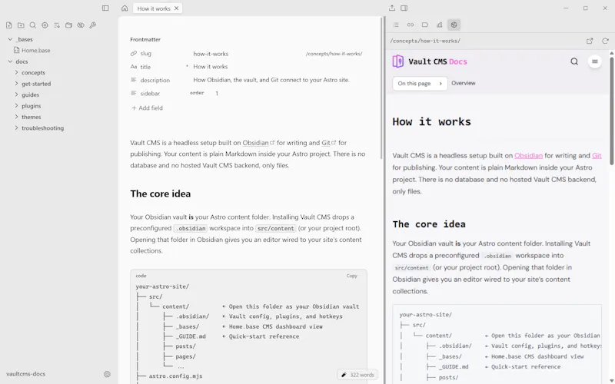This screenshot has height=384, width=615.
Task: Toggle the right sidebar panel
Action: [404, 8]
